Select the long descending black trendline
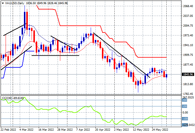 [x=121, y=55]
